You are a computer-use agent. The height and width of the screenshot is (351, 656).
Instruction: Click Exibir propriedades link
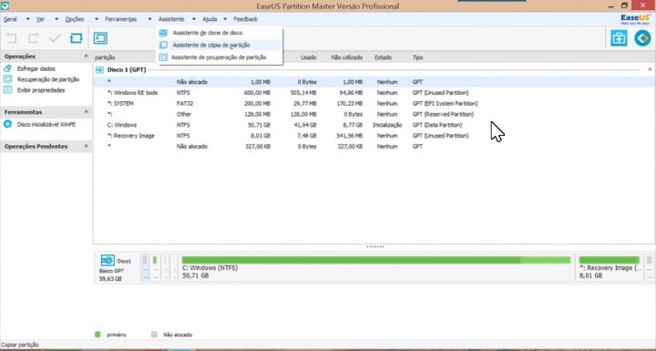point(41,90)
